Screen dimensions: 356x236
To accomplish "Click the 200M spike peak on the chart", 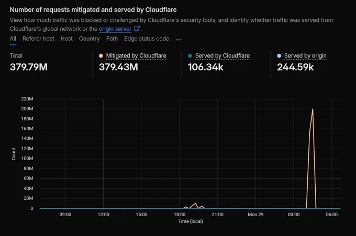I will click(313, 109).
